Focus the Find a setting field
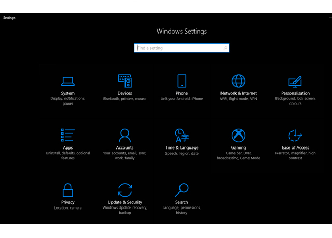Viewport: 332px width, 238px height. (x=182, y=48)
